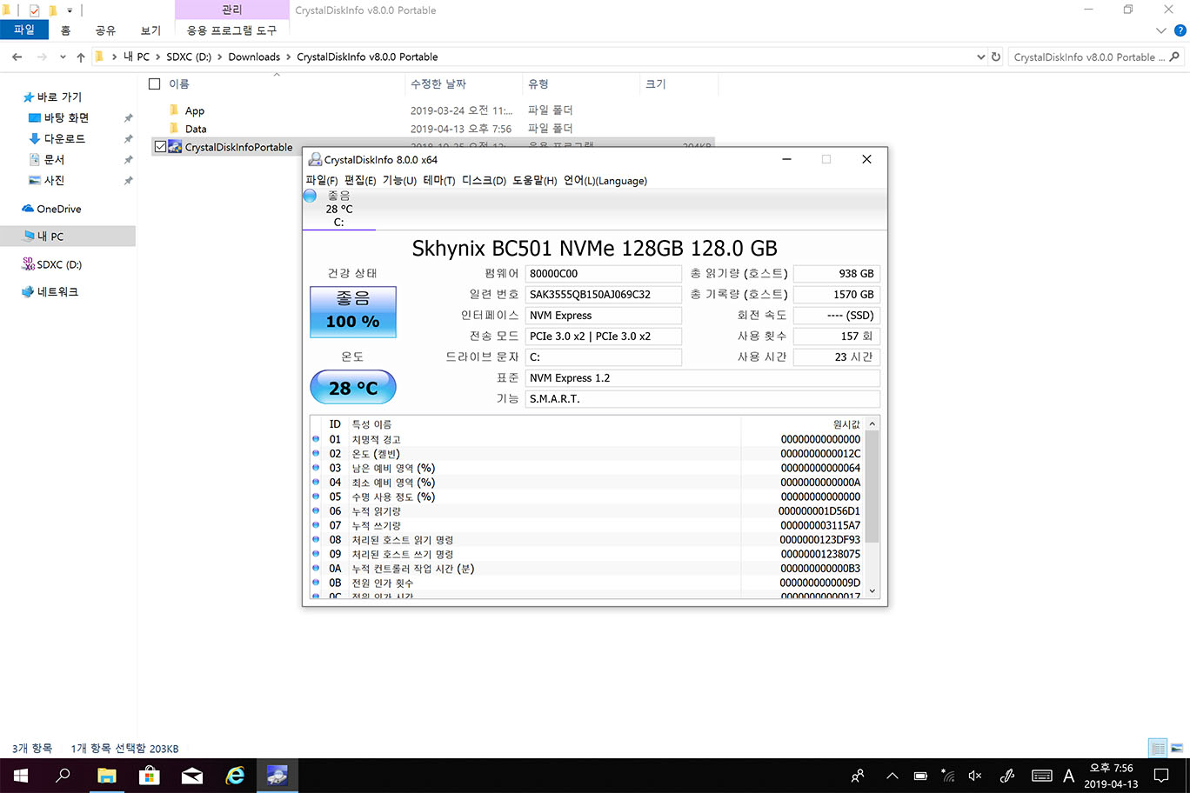Open the 응용 프로그램 도구 ribbon tab
The height and width of the screenshot is (793, 1190).
click(x=231, y=30)
